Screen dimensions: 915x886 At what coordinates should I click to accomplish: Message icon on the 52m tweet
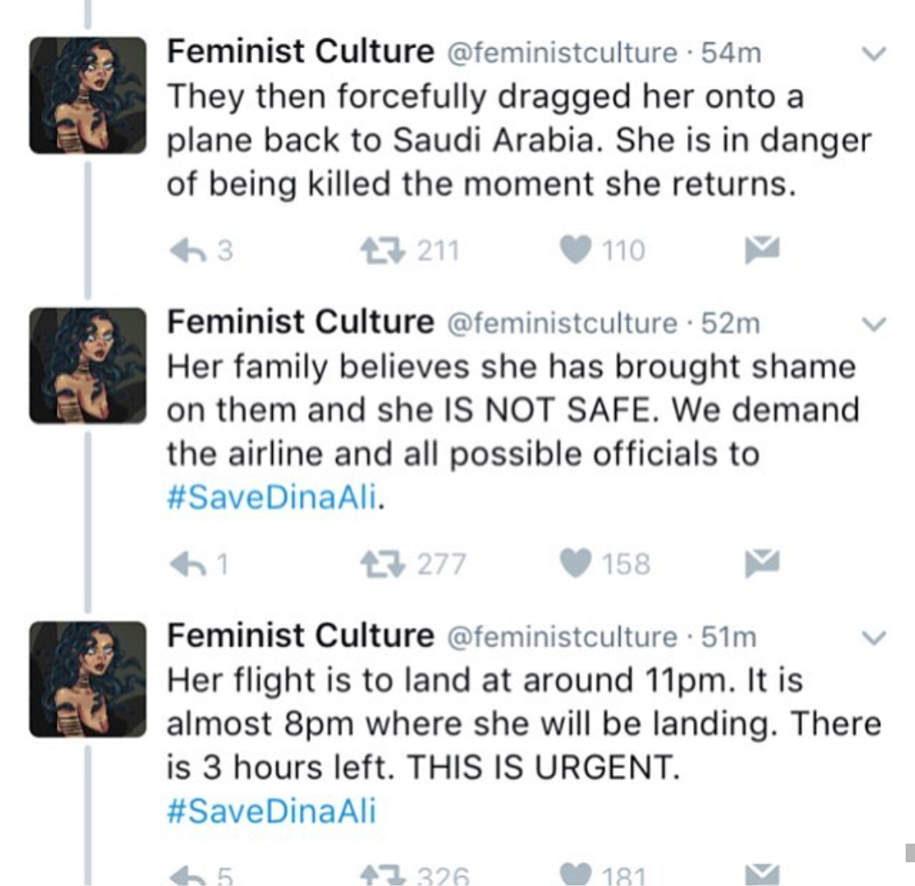(x=761, y=562)
